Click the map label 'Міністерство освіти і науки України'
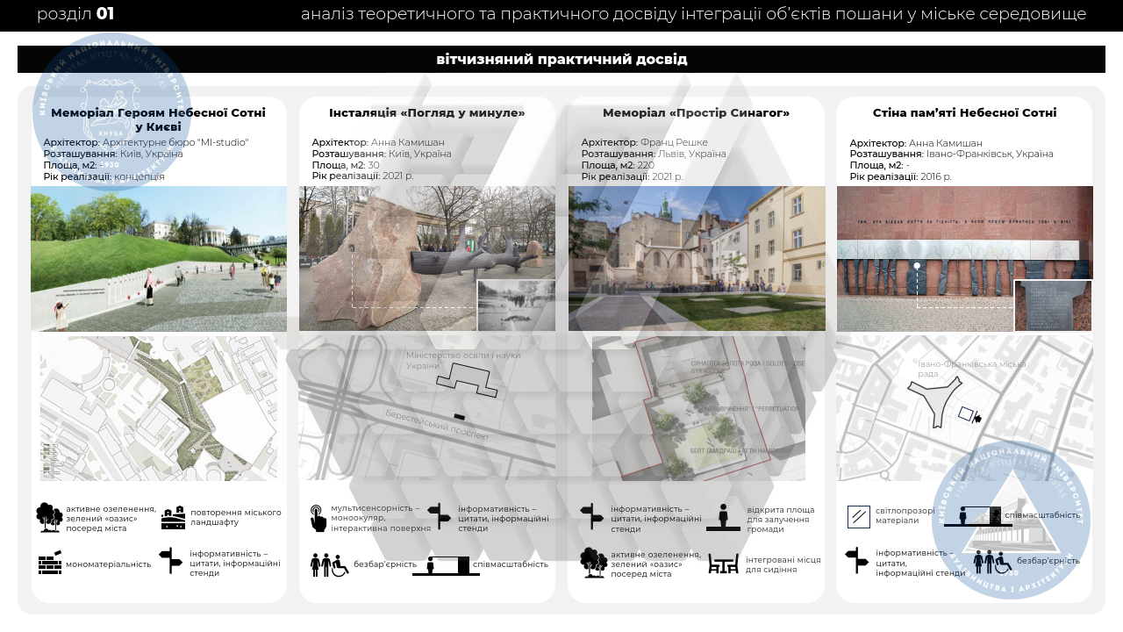The height and width of the screenshot is (632, 1123). click(x=463, y=360)
